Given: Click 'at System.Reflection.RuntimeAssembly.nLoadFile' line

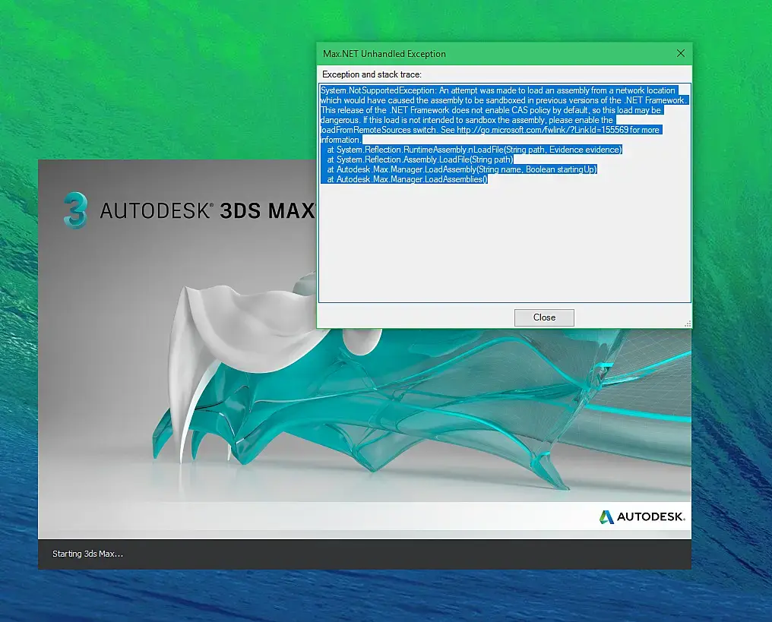Looking at the screenshot, I should click(474, 150).
